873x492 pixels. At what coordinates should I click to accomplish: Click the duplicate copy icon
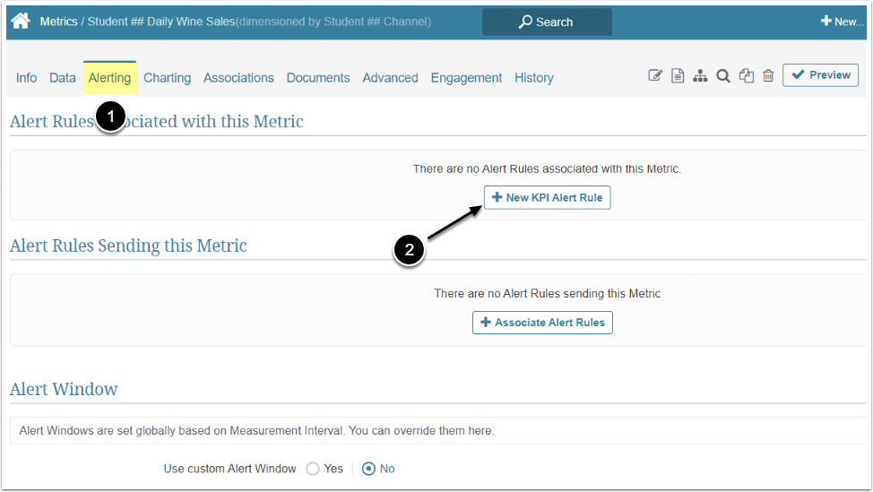pyautogui.click(x=746, y=76)
